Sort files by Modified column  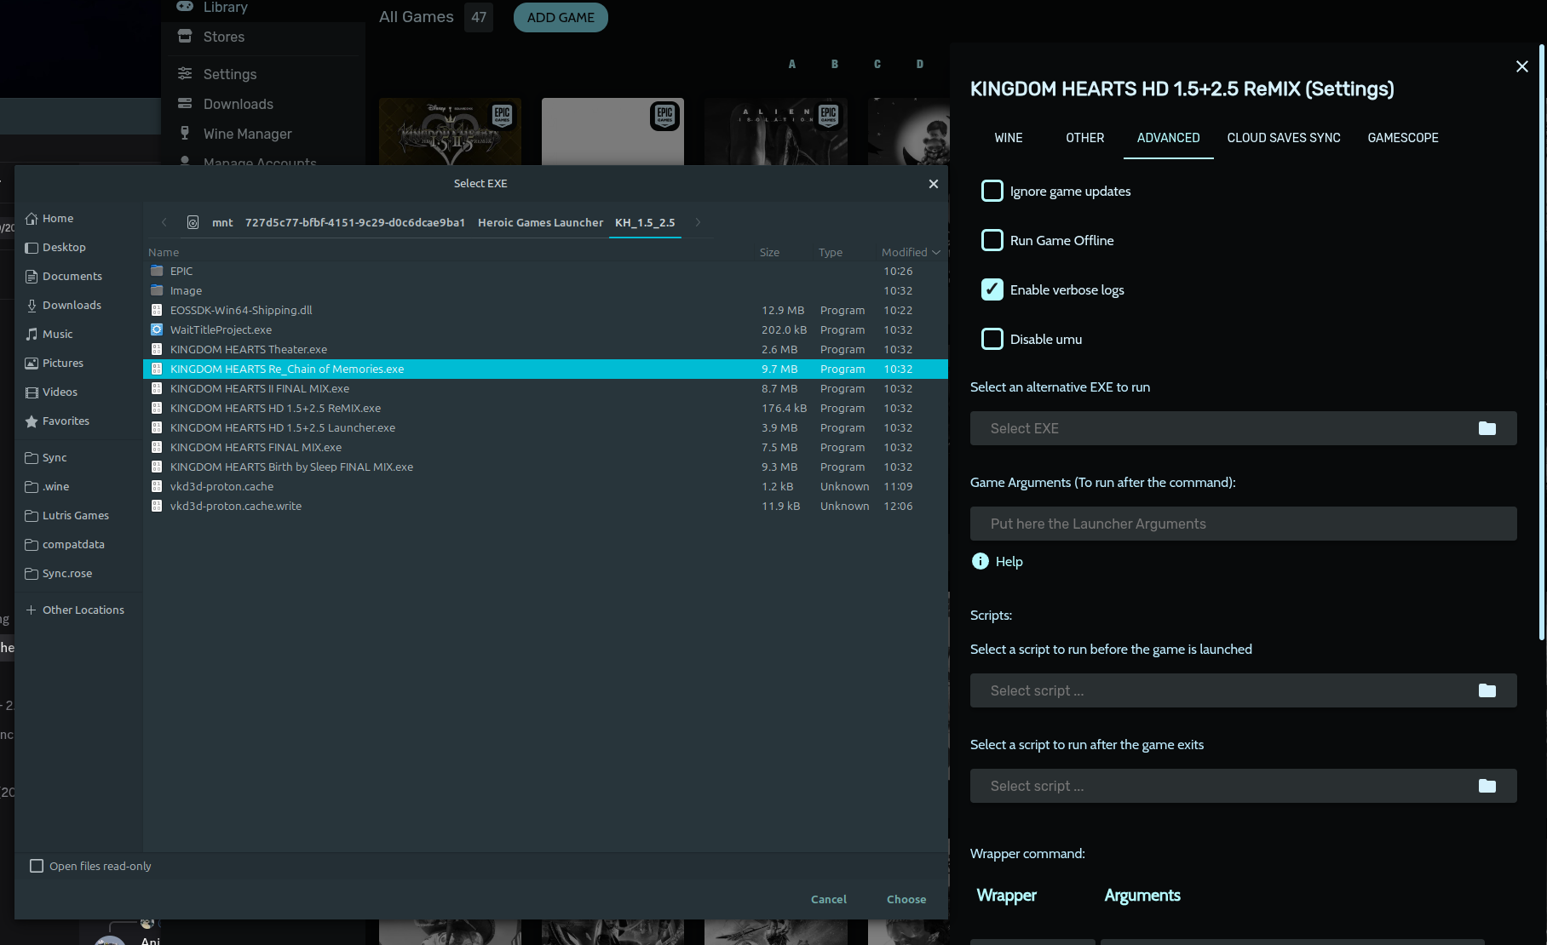click(x=911, y=252)
